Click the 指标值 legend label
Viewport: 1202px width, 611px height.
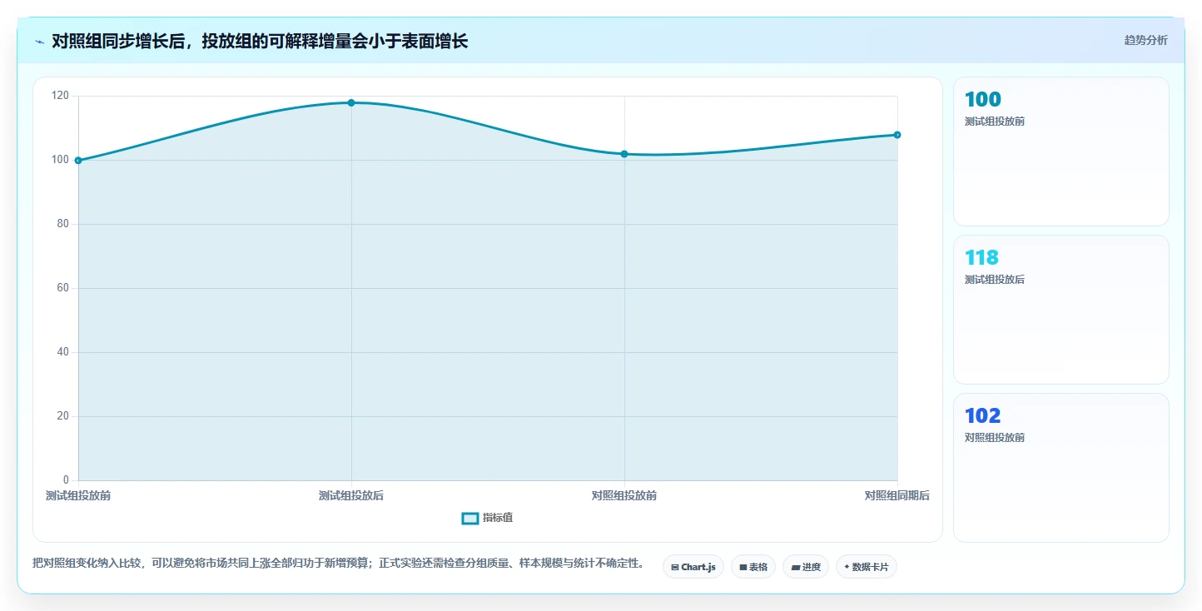[x=498, y=518]
